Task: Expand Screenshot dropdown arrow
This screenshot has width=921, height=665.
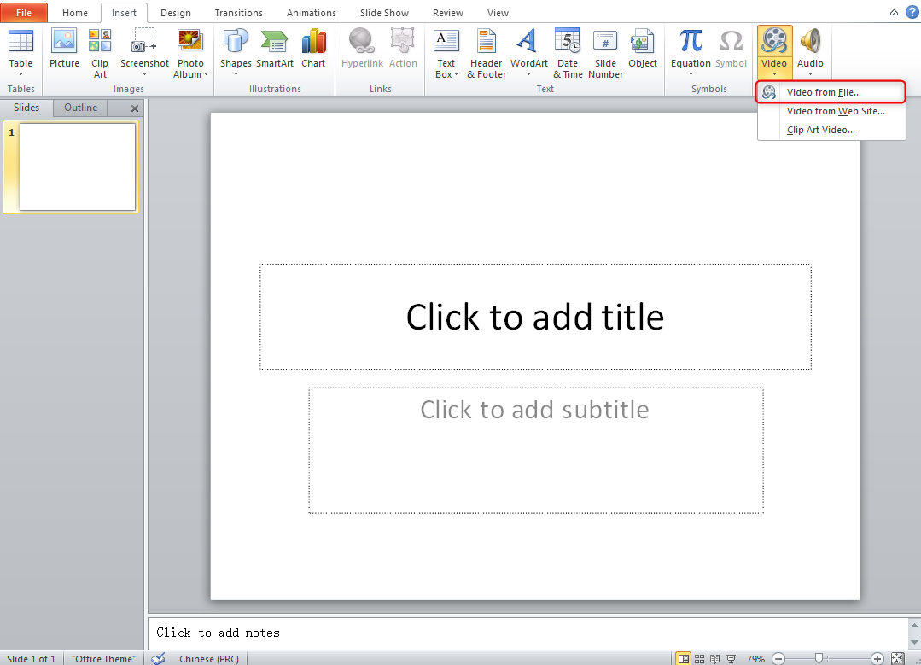Action: pos(144,74)
